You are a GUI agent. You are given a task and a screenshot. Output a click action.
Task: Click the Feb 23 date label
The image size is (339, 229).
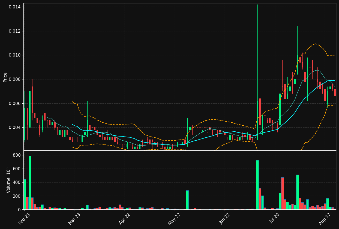[24, 218]
